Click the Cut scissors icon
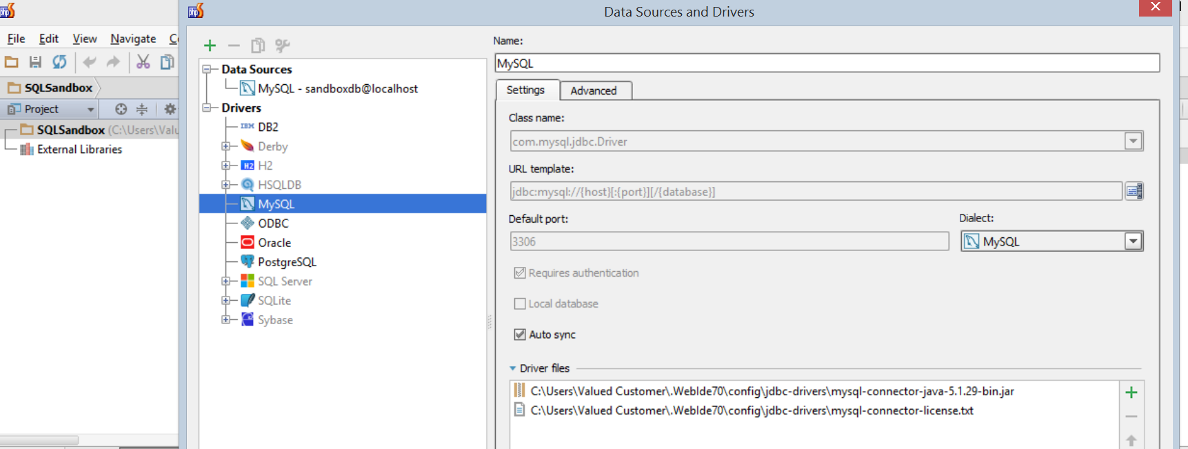The height and width of the screenshot is (449, 1188). coord(143,62)
